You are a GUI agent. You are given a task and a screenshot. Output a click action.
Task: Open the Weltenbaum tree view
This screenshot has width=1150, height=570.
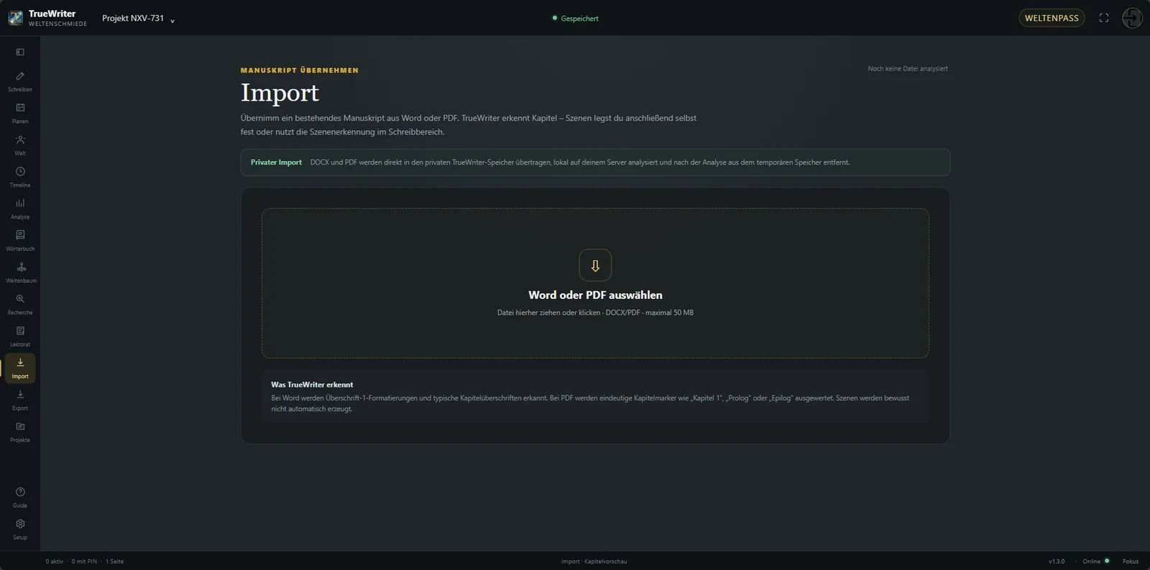click(x=20, y=272)
